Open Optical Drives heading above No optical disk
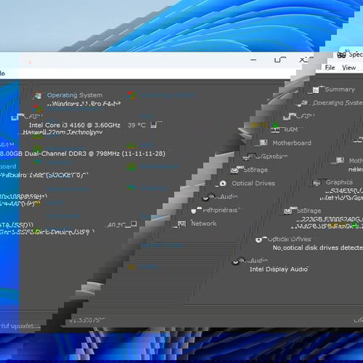The height and width of the screenshot is (363, 363). [290, 240]
